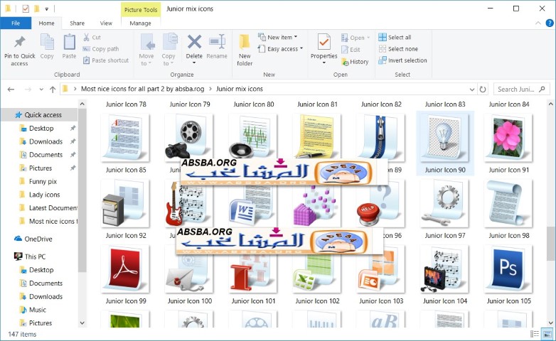556x341 pixels.
Task: Open Music under This PC
Action: tap(38, 310)
